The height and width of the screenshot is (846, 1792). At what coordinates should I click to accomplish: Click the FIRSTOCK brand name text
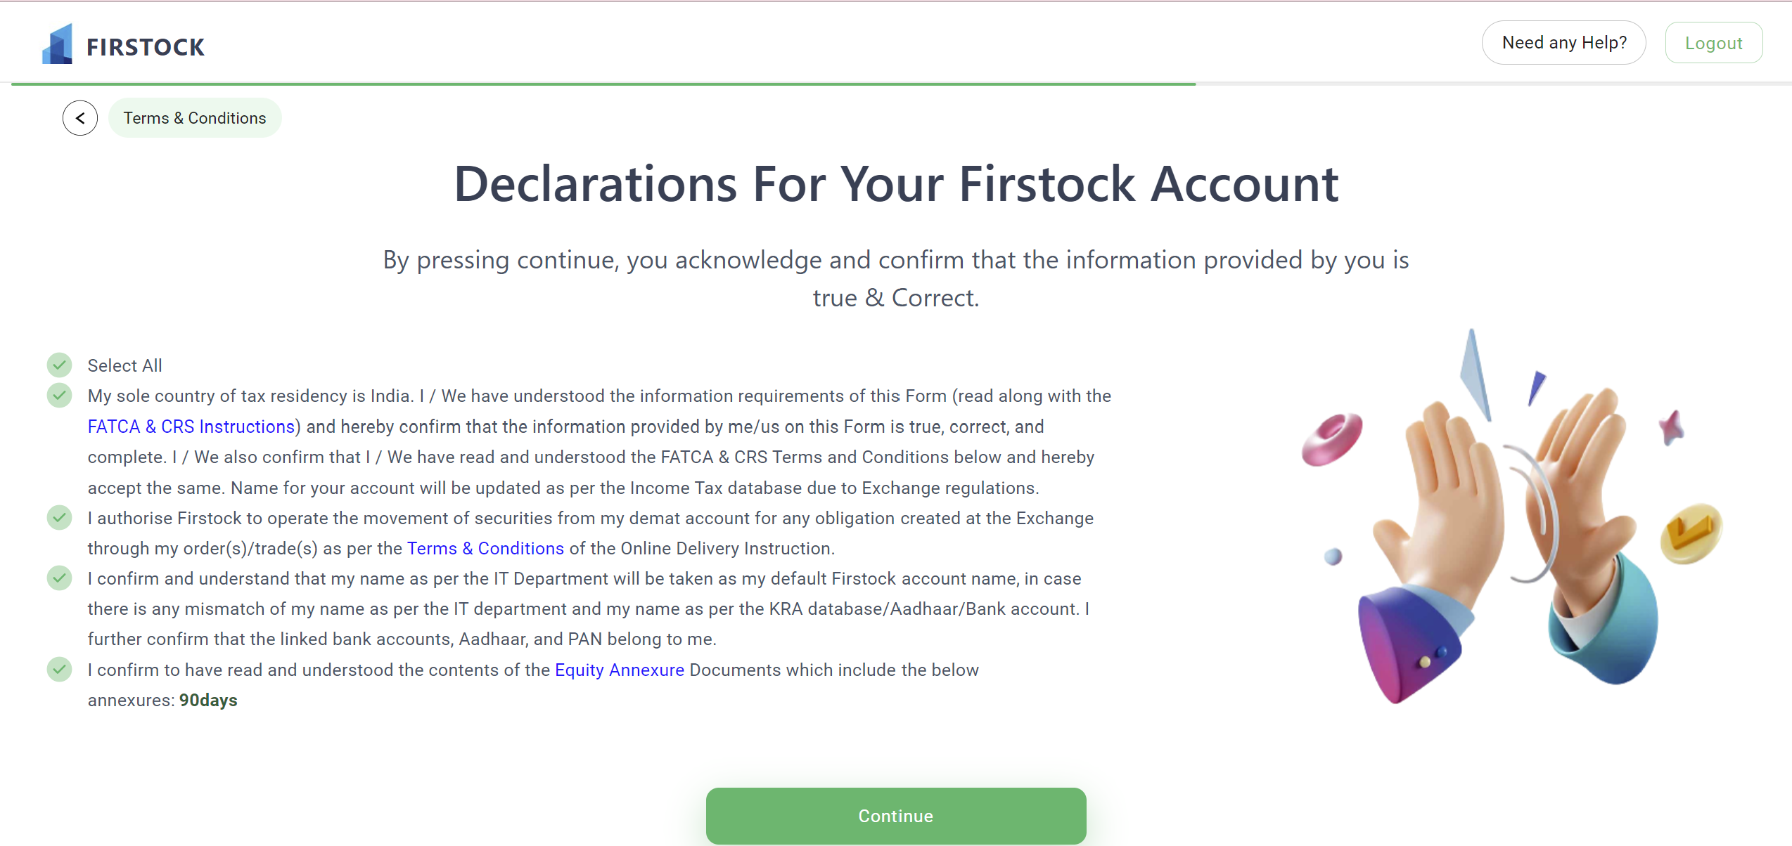click(146, 47)
